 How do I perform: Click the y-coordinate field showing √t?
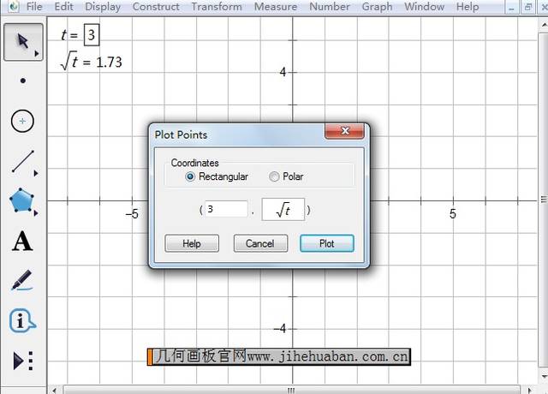click(x=283, y=209)
